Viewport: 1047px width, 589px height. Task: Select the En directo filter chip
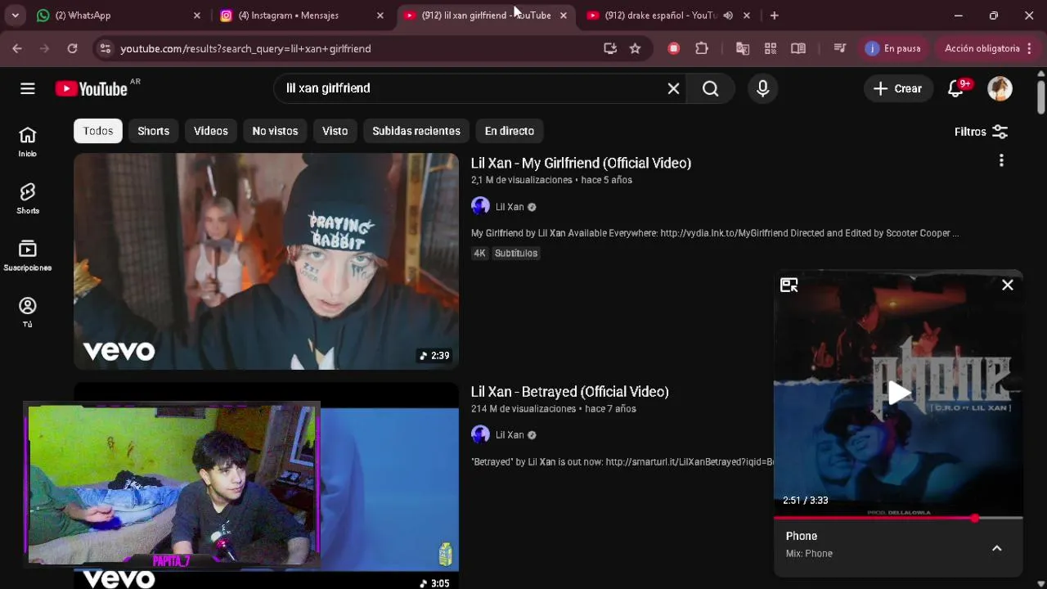(509, 131)
